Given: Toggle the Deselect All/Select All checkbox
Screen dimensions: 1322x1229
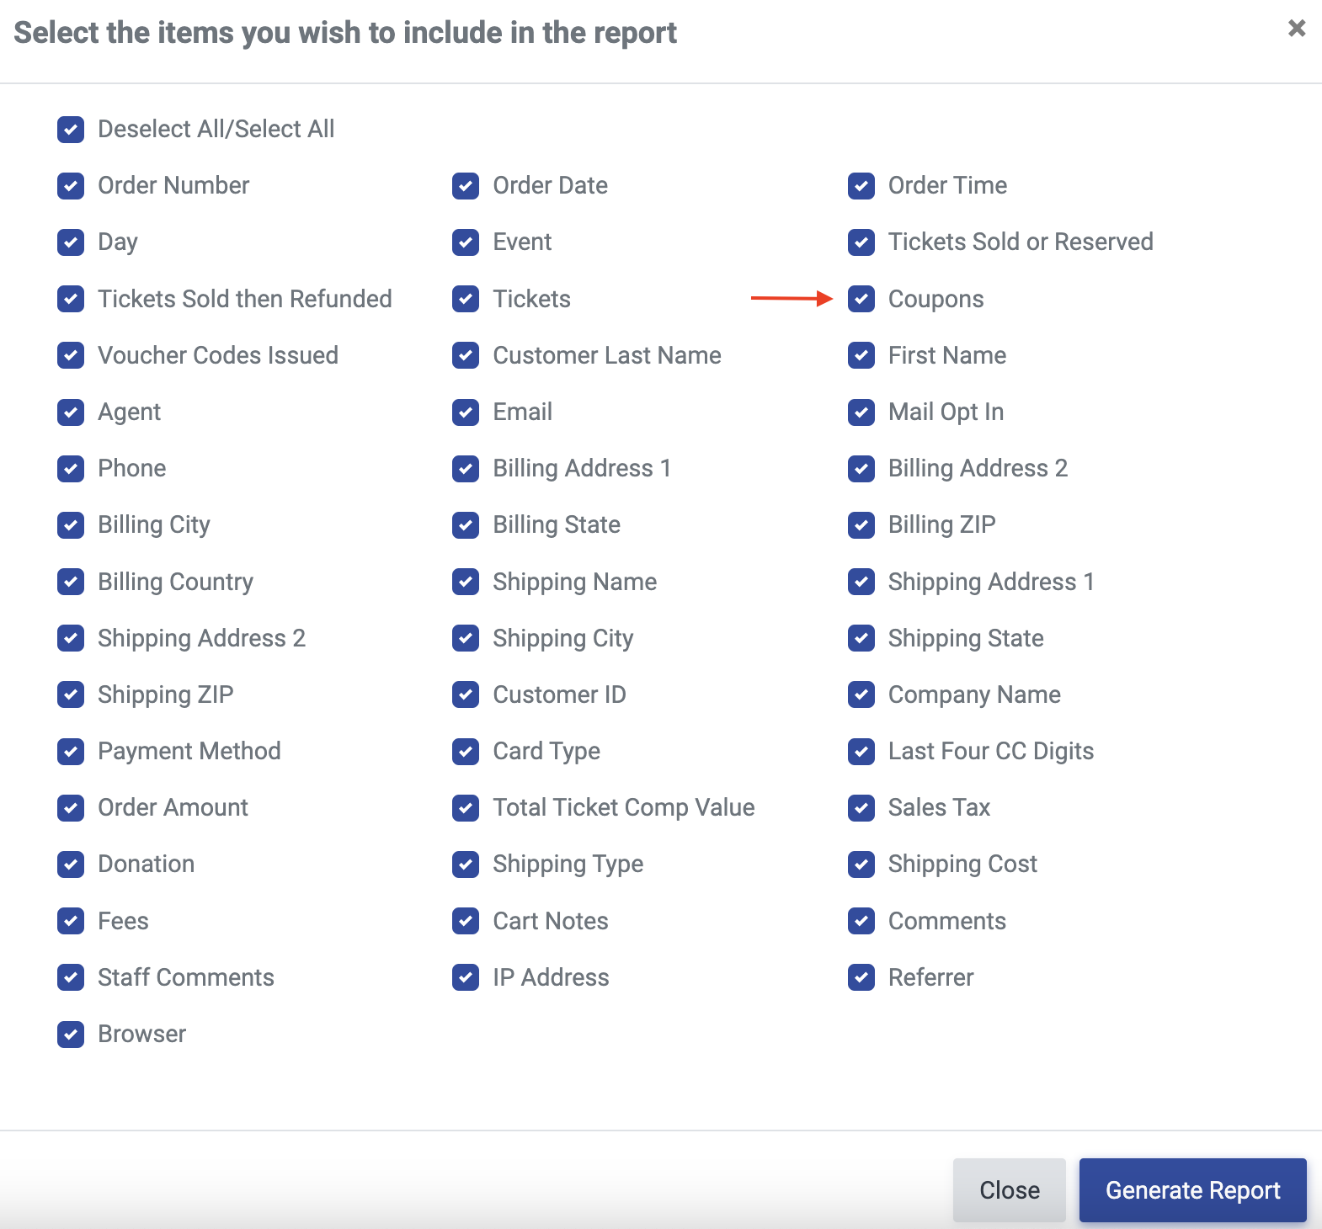Looking at the screenshot, I should click(x=71, y=130).
